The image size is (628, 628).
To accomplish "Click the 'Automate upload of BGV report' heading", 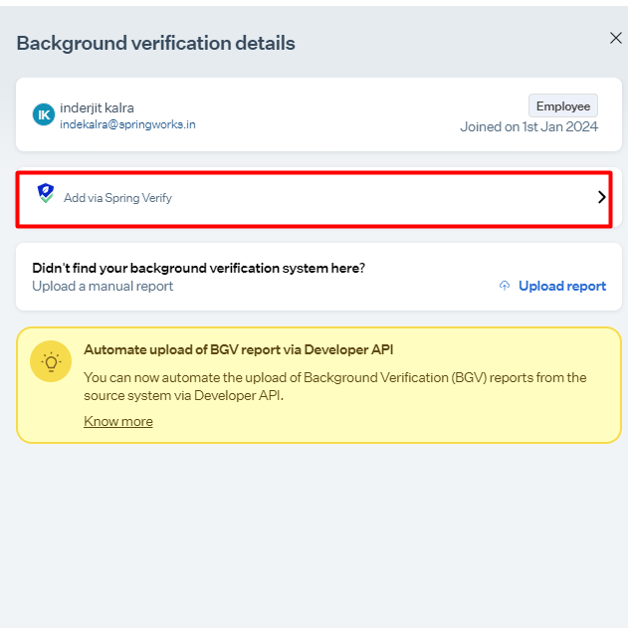I will [x=238, y=349].
